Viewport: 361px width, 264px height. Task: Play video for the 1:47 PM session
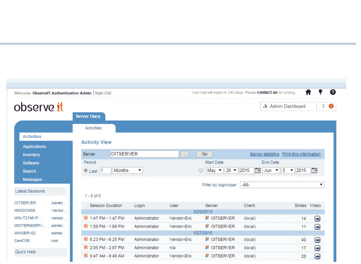(317, 219)
